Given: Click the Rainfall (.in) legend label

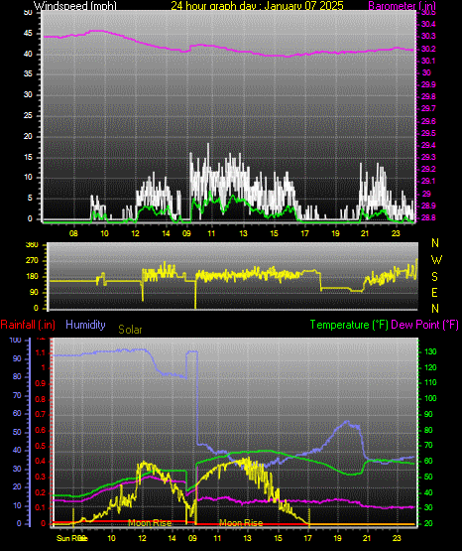Looking at the screenshot, I should click(x=28, y=325).
